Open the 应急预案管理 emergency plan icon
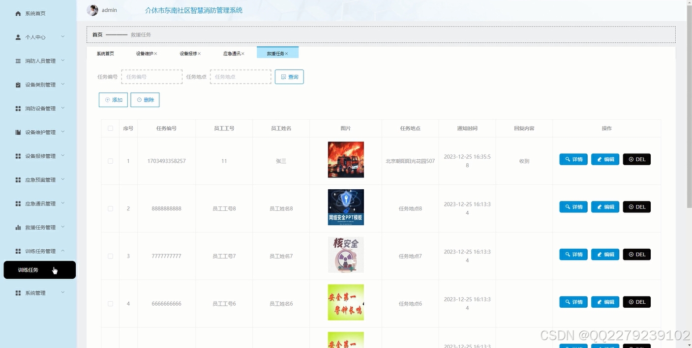The height and width of the screenshot is (348, 692). pos(18,179)
